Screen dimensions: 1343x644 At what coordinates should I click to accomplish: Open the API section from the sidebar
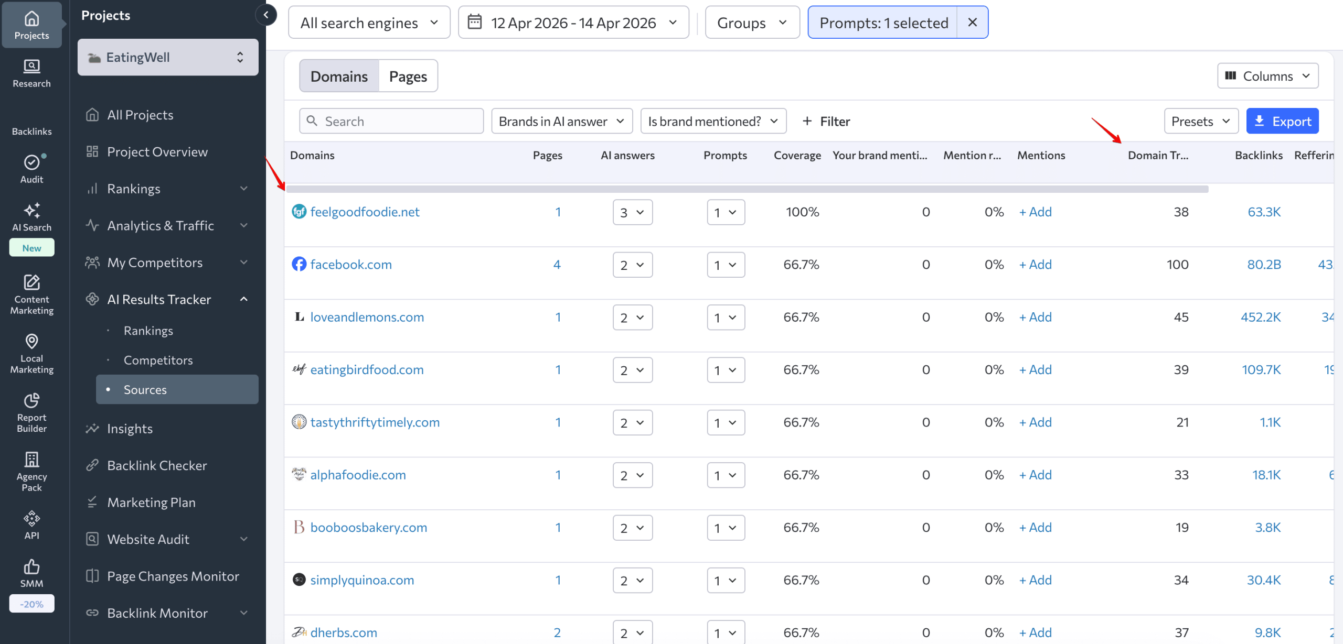pos(31,524)
